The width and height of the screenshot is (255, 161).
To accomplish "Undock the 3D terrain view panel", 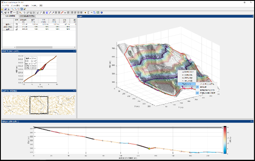I will (252, 16).
